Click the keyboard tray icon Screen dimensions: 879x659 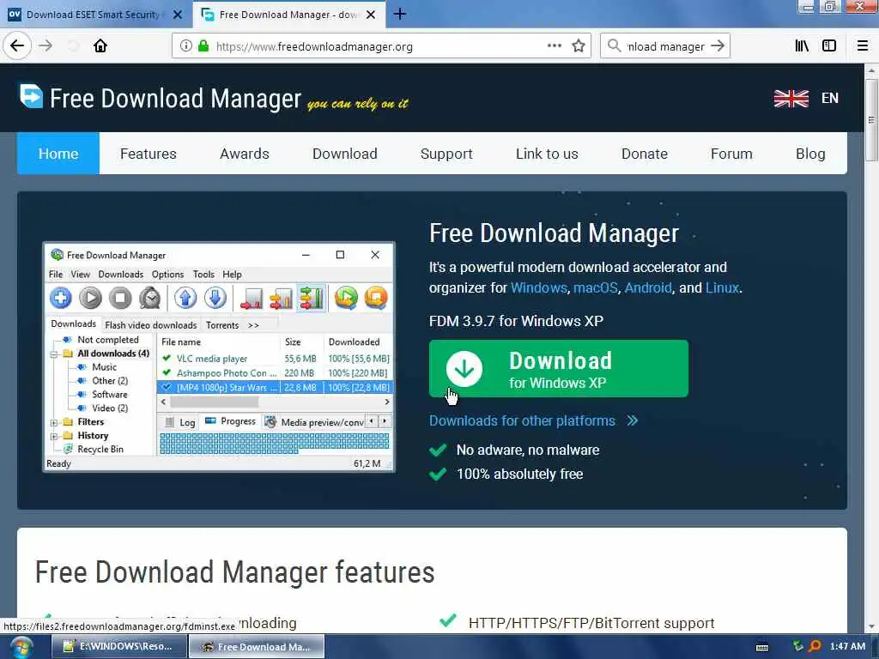[762, 647]
